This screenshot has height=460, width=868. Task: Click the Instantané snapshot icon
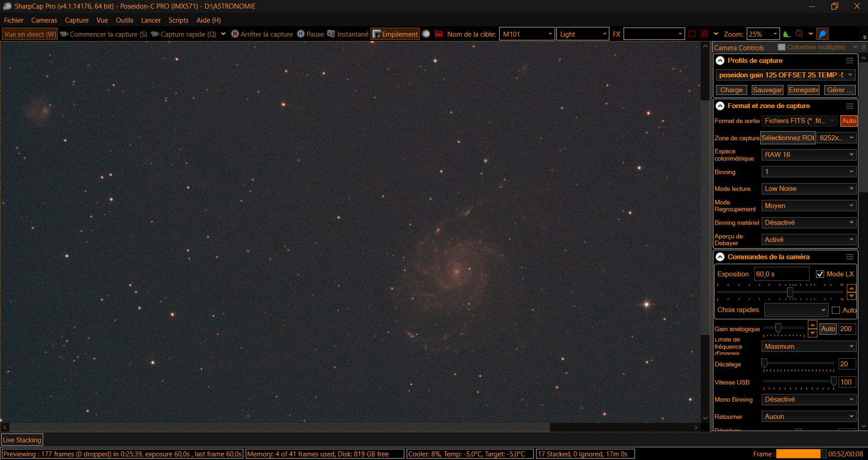coord(331,34)
